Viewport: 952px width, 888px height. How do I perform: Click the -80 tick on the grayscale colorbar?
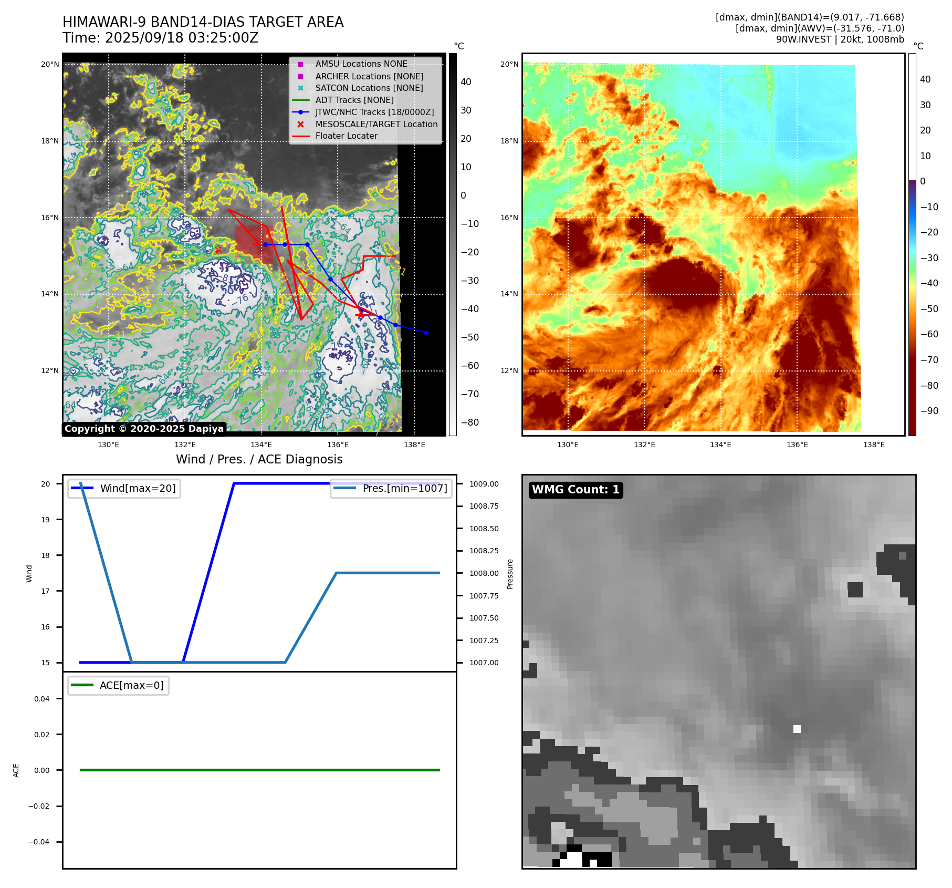click(x=469, y=422)
